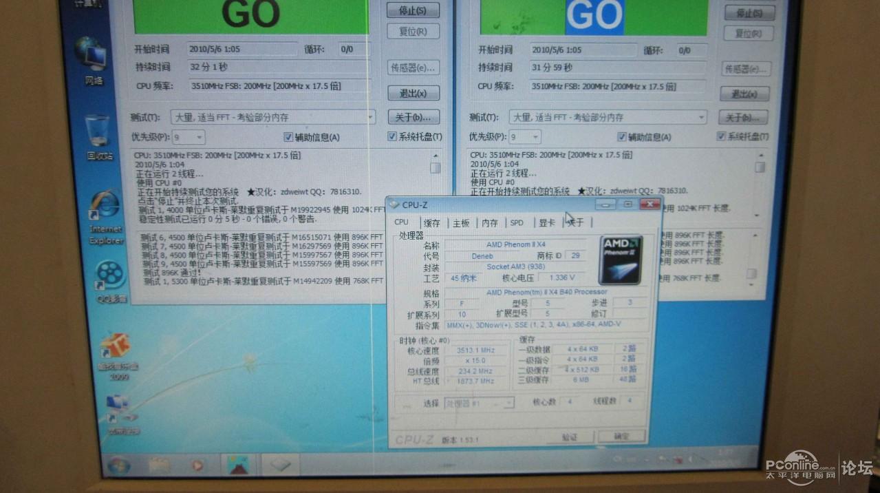Click the Deneb code name value
This screenshot has height=493, width=880.
pyautogui.click(x=484, y=255)
